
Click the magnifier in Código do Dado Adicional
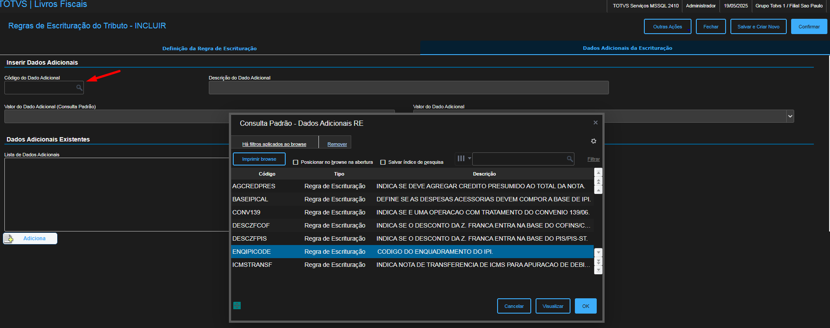pyautogui.click(x=79, y=88)
